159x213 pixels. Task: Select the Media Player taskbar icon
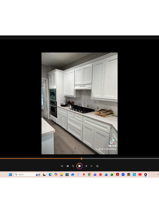pyautogui.click(x=145, y=174)
